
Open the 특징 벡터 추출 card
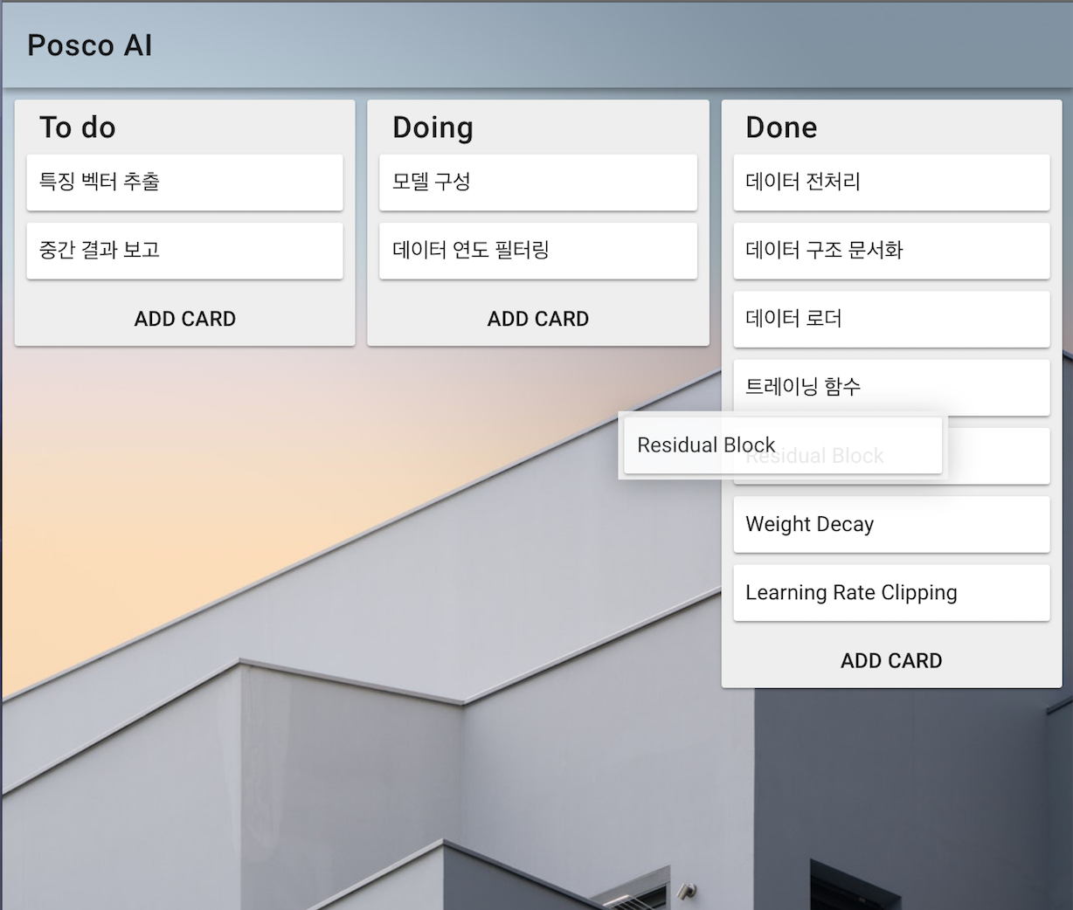(x=184, y=183)
